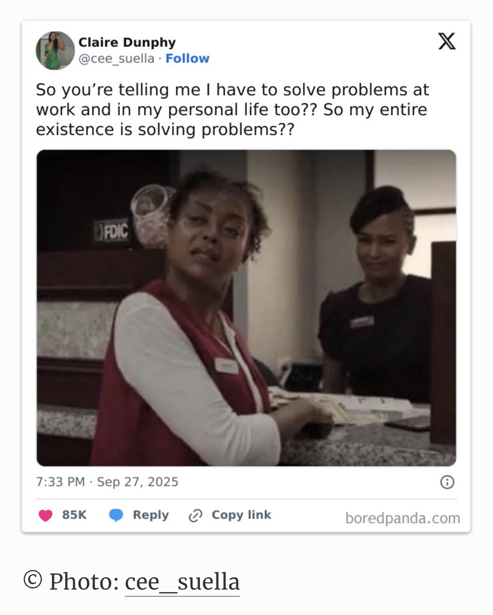493x615 pixels.
Task: Open the tweet author's profile avatar
Action: tap(55, 50)
